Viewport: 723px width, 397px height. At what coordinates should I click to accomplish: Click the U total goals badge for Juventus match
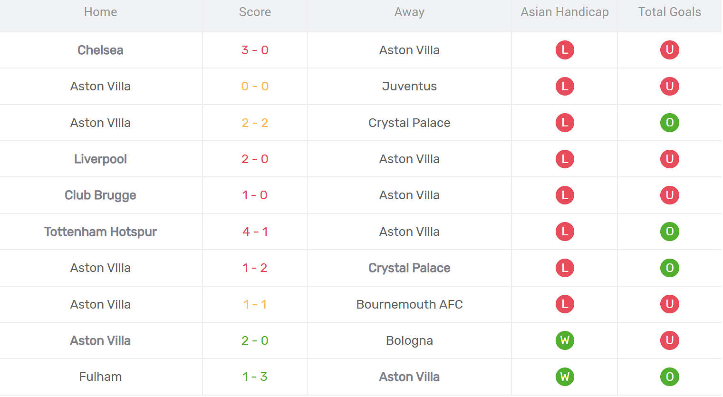(x=669, y=87)
